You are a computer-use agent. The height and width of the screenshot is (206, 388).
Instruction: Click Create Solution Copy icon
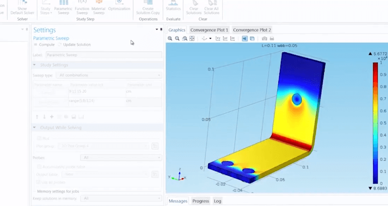coord(148,7)
